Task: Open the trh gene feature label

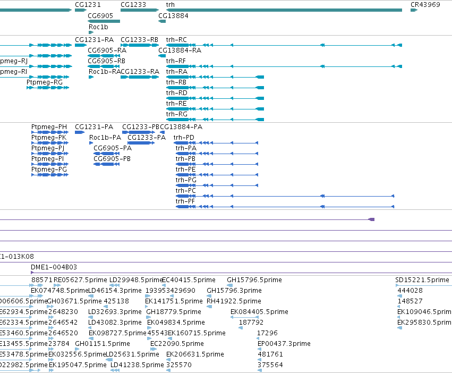Action: [170, 5]
